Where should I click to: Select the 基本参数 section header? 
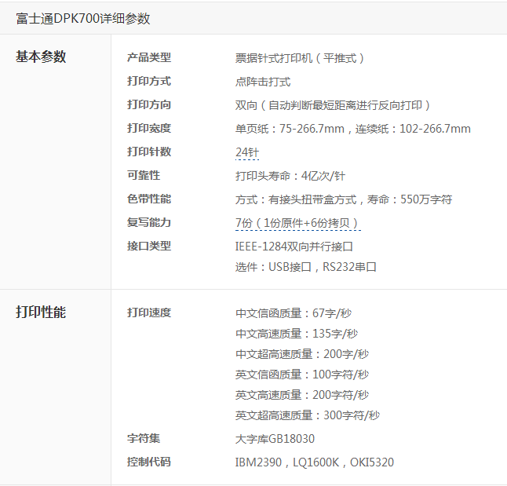tap(41, 57)
